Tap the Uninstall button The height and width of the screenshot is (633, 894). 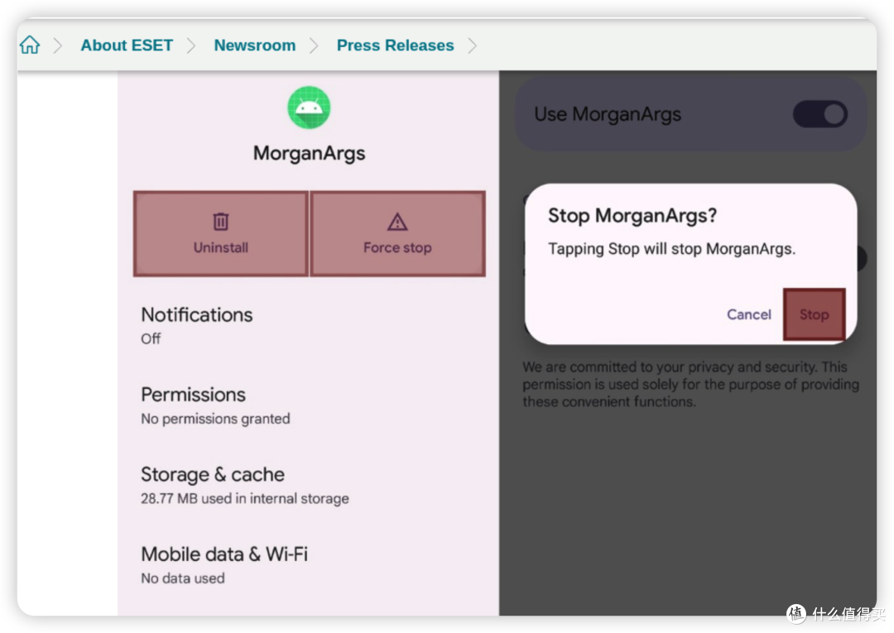pos(221,233)
